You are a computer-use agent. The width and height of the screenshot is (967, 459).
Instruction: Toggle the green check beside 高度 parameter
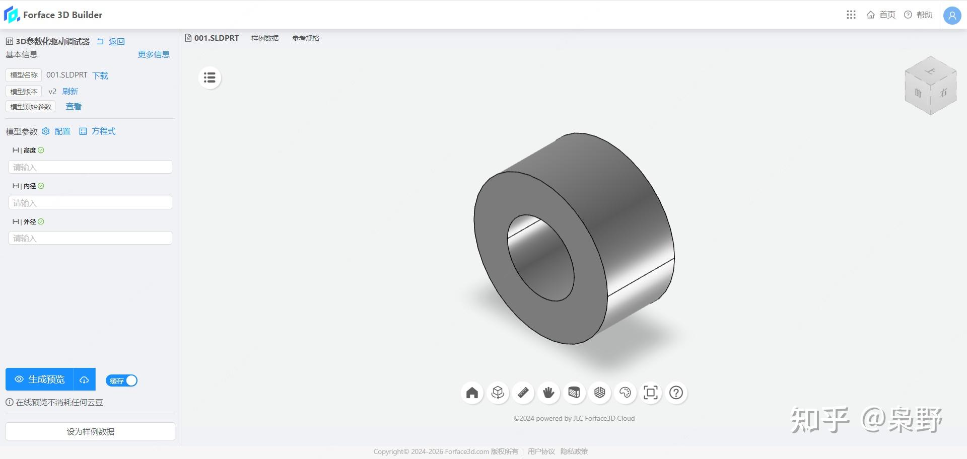(x=42, y=150)
